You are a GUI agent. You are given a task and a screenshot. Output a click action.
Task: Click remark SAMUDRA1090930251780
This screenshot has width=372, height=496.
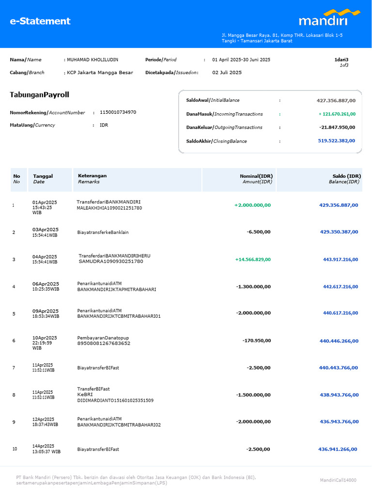111,262
